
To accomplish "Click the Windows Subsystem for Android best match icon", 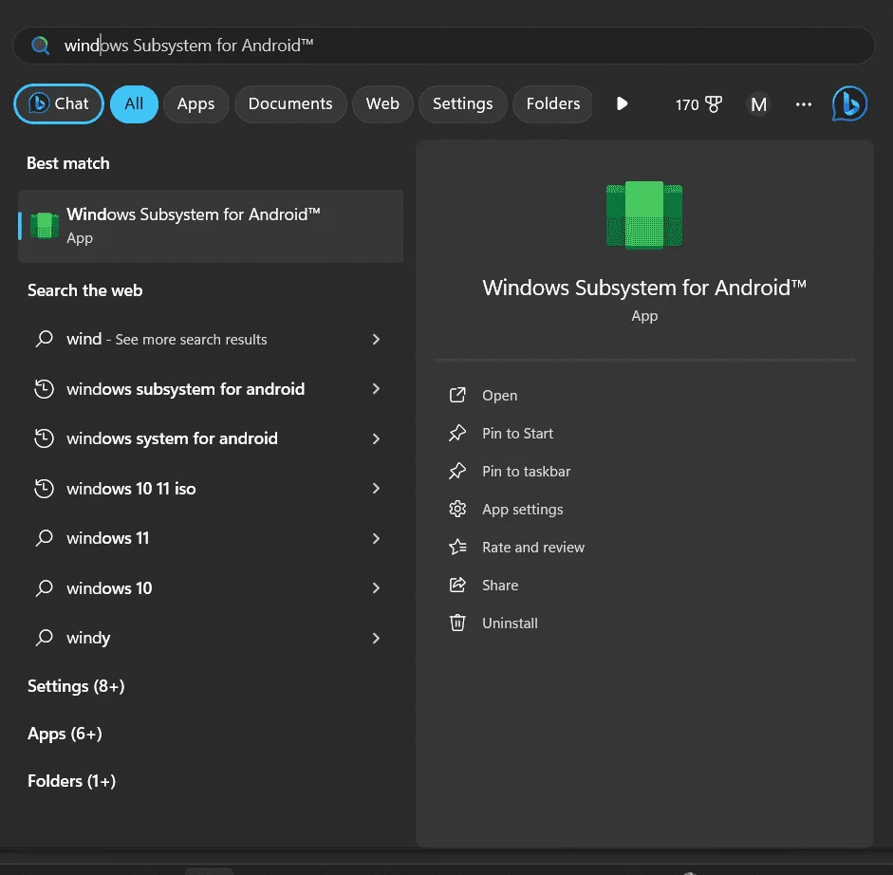I will 45,226.
